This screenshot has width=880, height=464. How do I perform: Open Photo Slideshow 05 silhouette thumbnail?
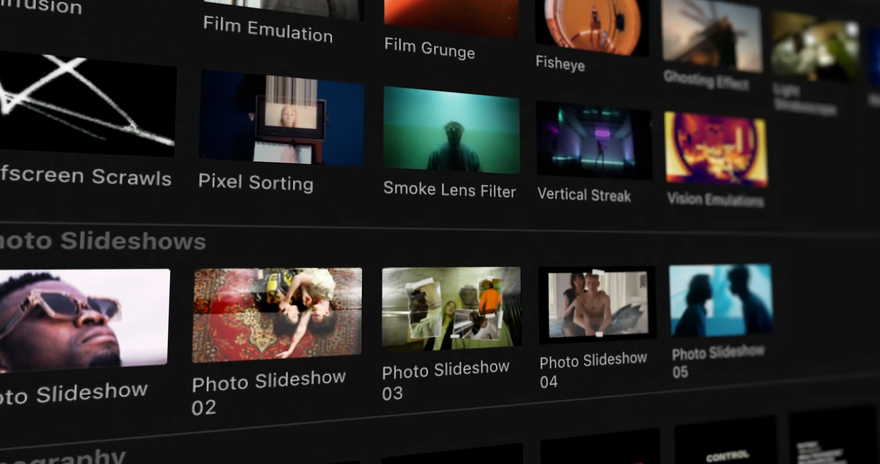pyautogui.click(x=720, y=300)
